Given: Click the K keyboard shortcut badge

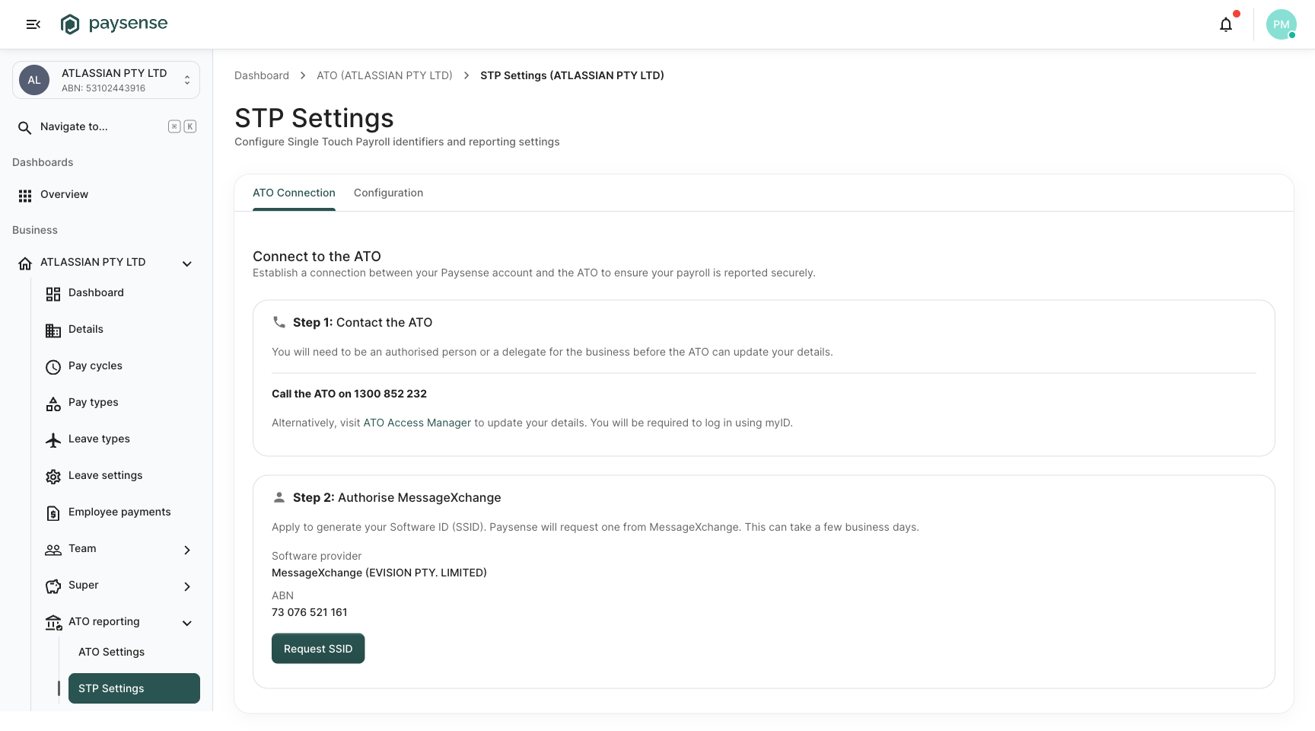Looking at the screenshot, I should pos(190,127).
